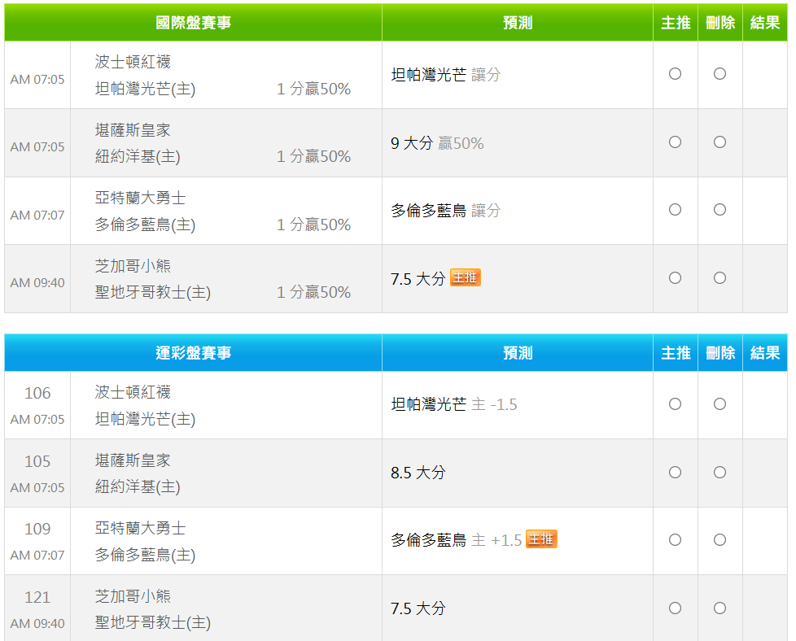Click orange 主推 badge beside 多倫多藍鳥 主 +1.5
Viewport: 796px width, 641px height.
click(541, 539)
